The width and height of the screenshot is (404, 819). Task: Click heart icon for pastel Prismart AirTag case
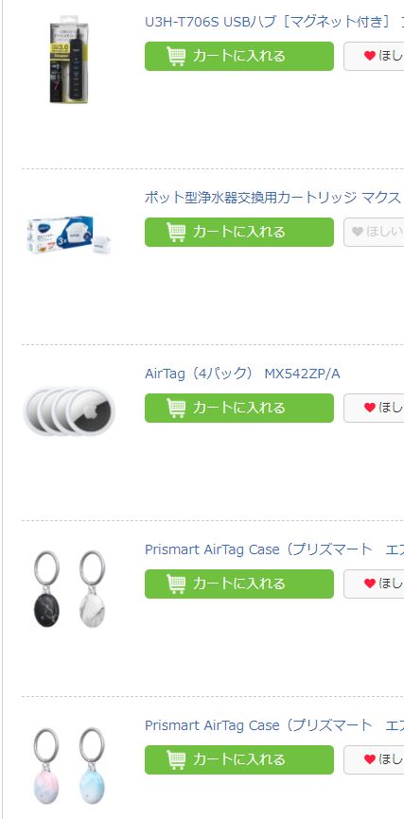click(x=370, y=760)
